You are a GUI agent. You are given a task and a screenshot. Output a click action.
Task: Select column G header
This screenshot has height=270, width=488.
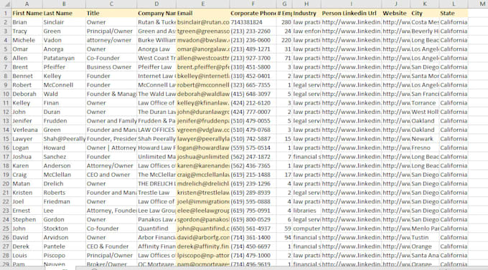click(x=284, y=4)
